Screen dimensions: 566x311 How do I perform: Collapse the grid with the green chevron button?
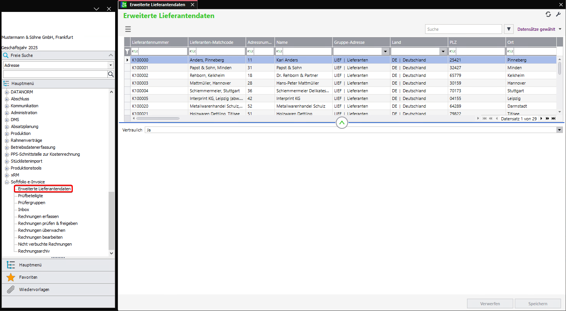[342, 123]
